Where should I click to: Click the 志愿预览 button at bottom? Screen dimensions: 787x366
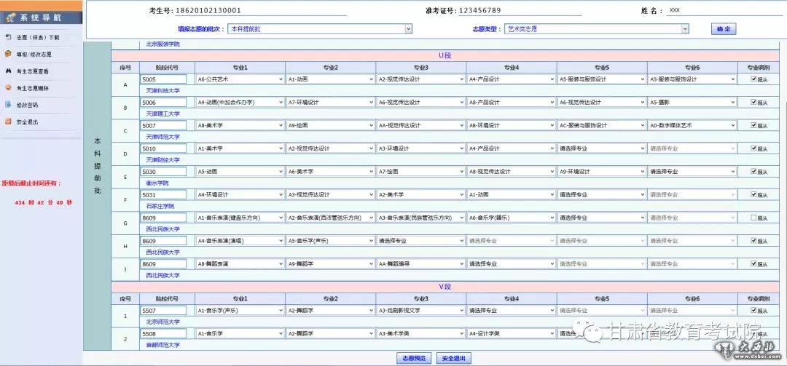coord(412,358)
